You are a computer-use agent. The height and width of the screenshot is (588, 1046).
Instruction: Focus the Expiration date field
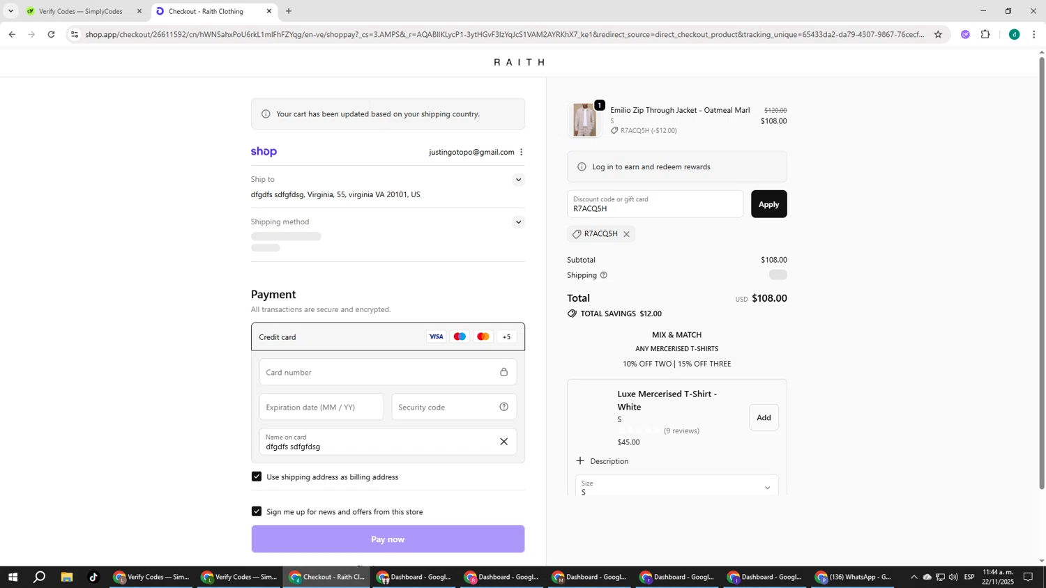click(321, 407)
